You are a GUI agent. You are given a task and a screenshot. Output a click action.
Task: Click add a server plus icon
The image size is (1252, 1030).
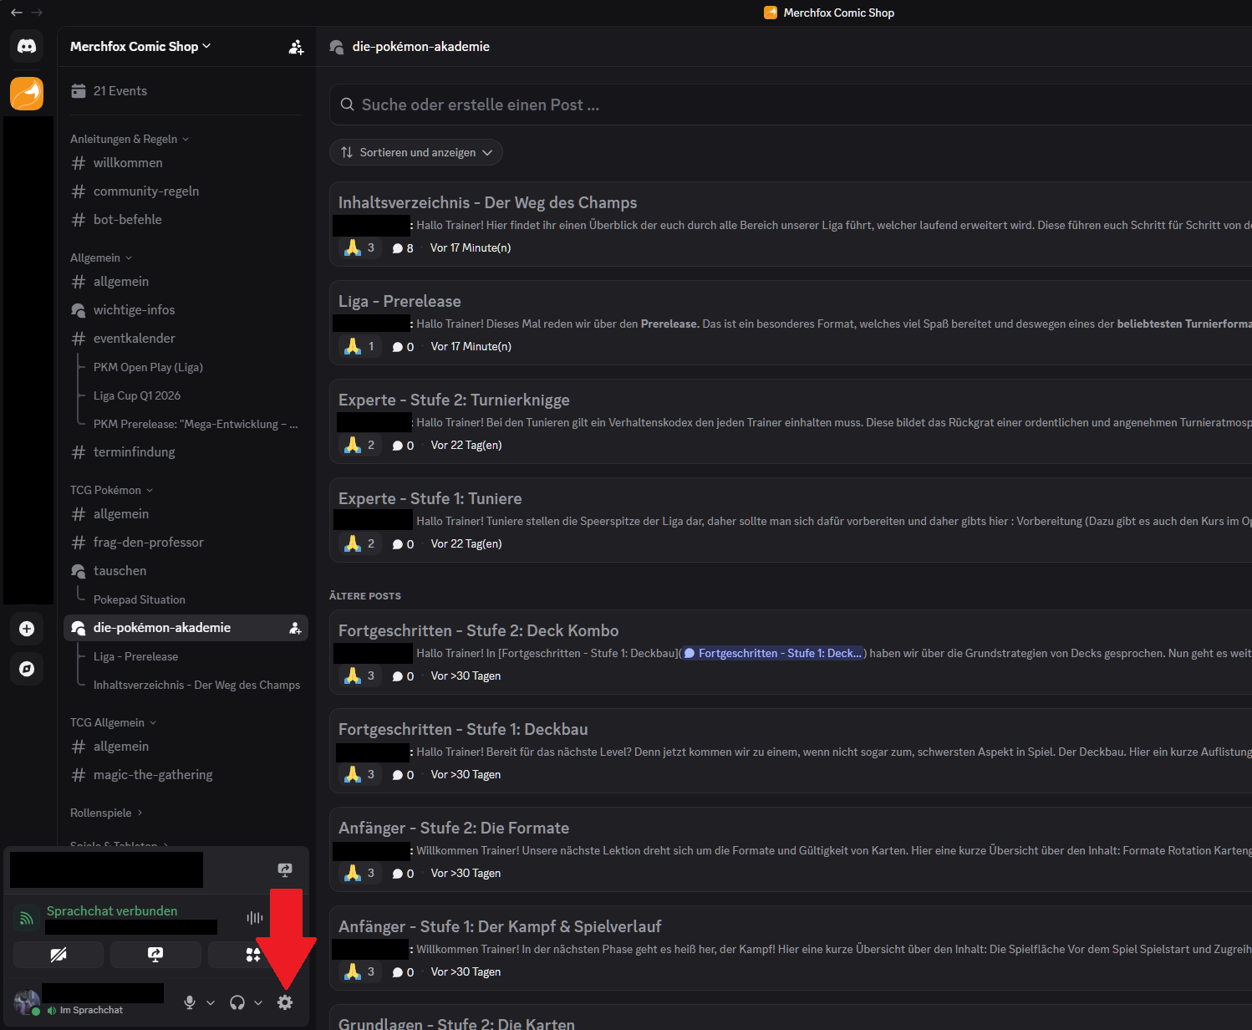27,629
